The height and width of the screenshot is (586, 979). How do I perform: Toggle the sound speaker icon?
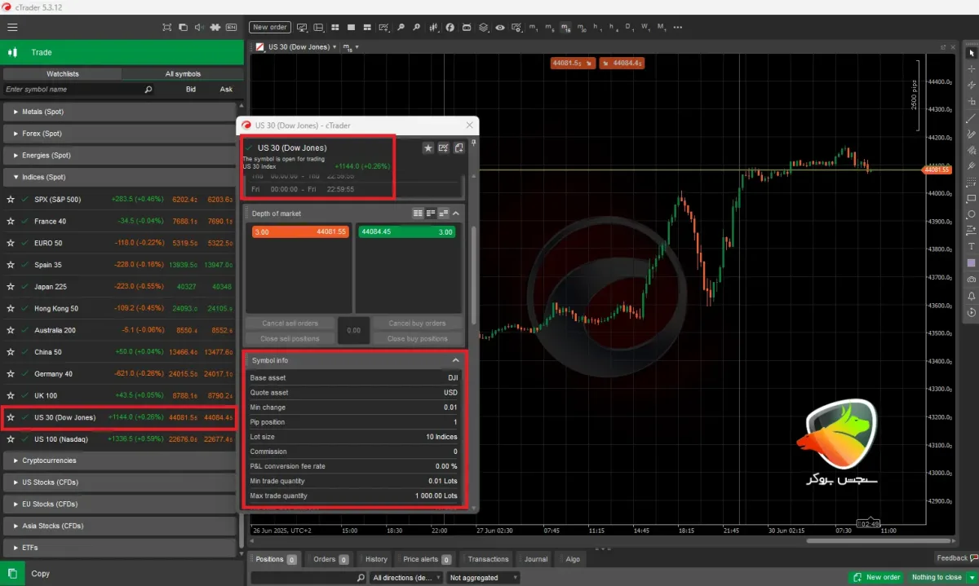coord(199,27)
